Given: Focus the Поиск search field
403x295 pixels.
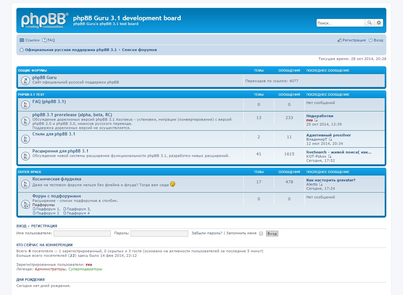Looking at the screenshot, I should (x=341, y=23).
